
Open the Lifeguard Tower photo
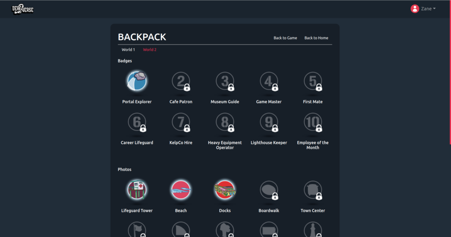[x=137, y=190]
